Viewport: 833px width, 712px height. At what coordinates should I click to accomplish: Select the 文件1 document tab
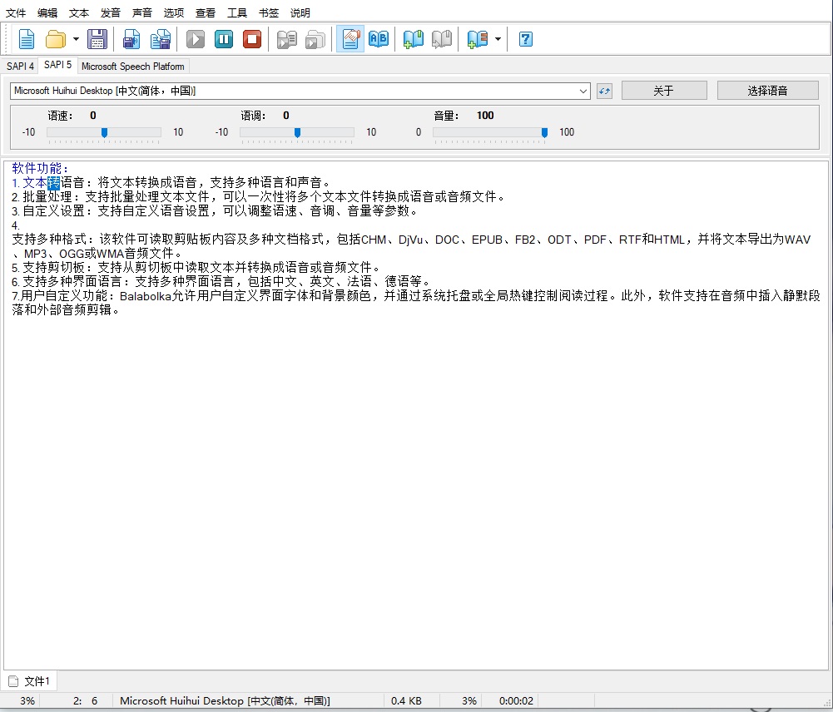(30, 682)
